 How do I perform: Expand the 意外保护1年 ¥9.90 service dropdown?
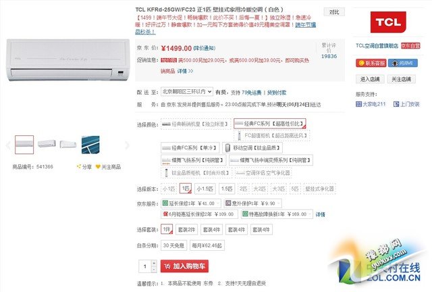tap(252, 203)
